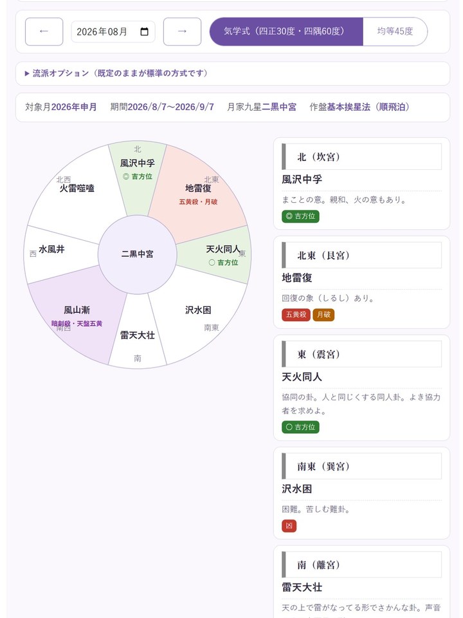463x618 pixels.
Task: Click the orange 月破 badge
Action: [323, 315]
